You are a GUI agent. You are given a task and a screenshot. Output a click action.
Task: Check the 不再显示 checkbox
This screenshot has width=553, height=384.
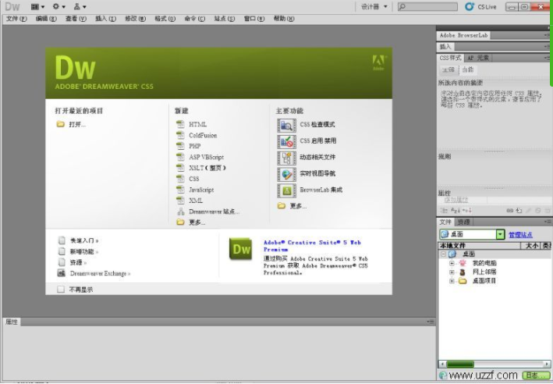pos(61,289)
